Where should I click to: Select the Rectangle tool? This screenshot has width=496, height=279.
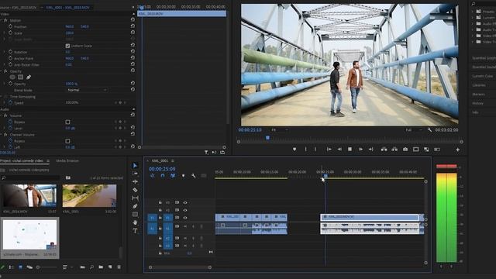135,215
